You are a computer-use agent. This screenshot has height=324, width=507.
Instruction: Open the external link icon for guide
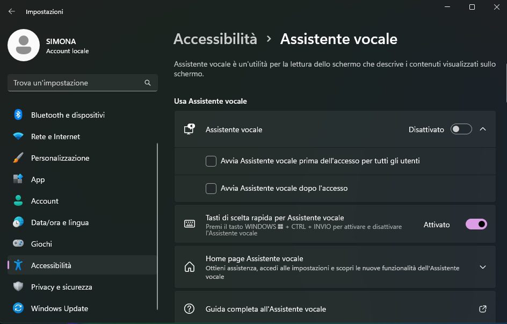coord(483,309)
